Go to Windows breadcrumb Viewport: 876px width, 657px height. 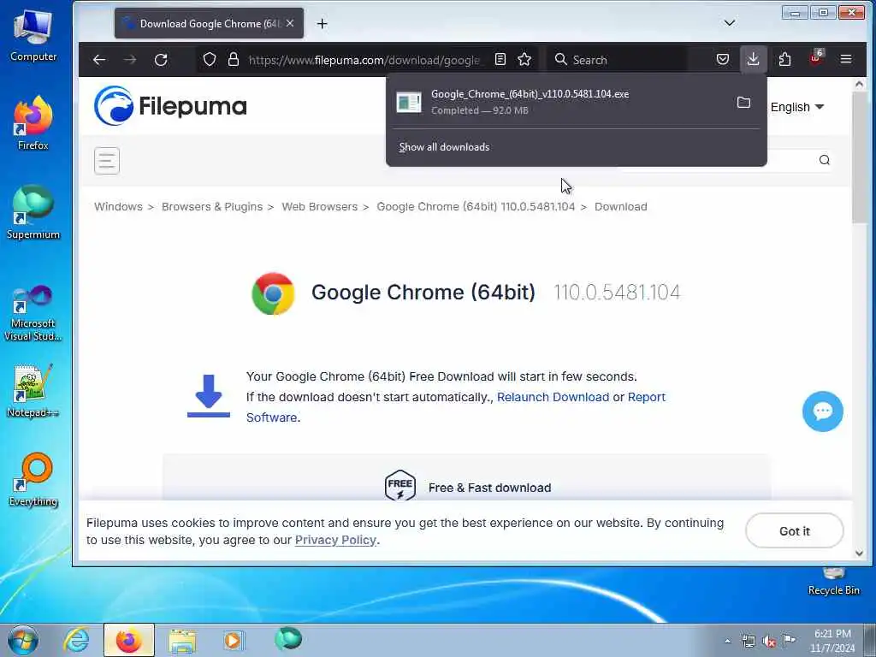(118, 207)
